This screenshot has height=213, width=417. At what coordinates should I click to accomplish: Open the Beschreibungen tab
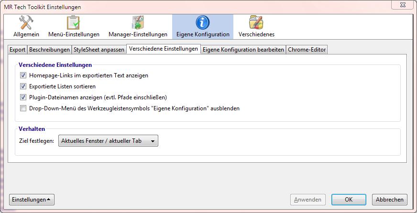click(49, 50)
